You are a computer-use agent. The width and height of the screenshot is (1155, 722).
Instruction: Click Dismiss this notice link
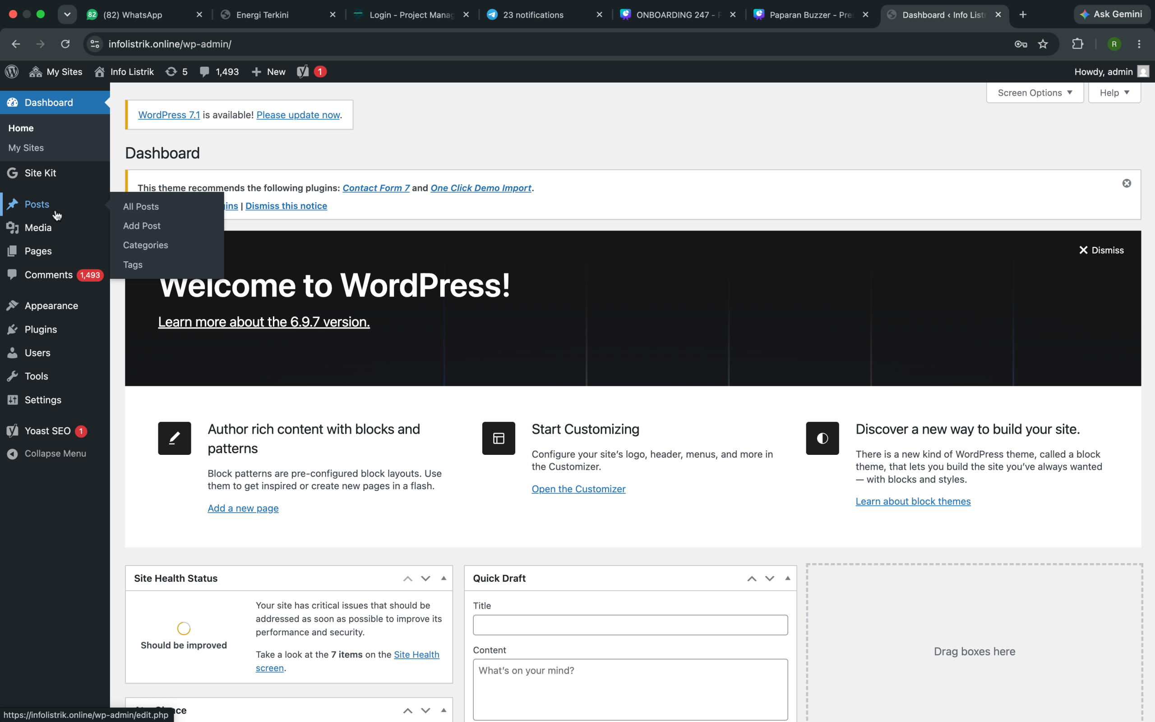pyautogui.click(x=286, y=206)
